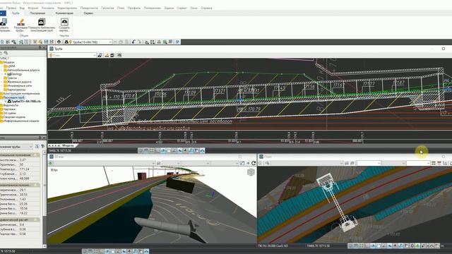This screenshot has height=254, width=452.
Task: Open the Правка menu
Action: pos(11,8)
